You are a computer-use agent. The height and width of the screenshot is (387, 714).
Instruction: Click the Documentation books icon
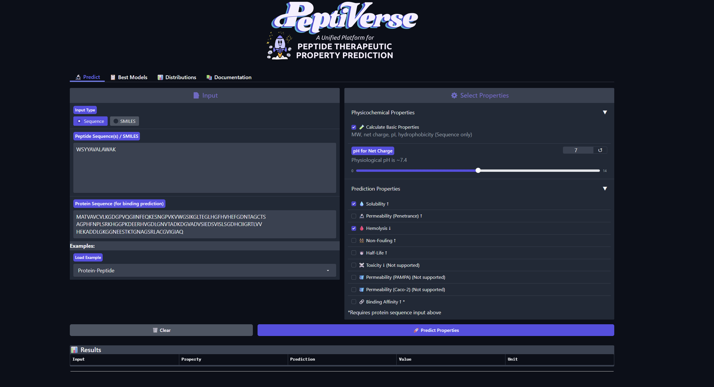[209, 77]
